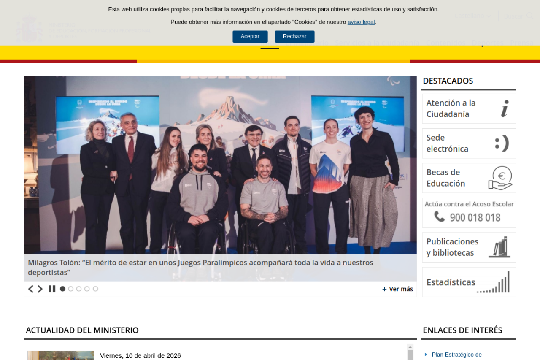Open the Deportes menu item
The height and width of the screenshot is (360, 540).
488,43
